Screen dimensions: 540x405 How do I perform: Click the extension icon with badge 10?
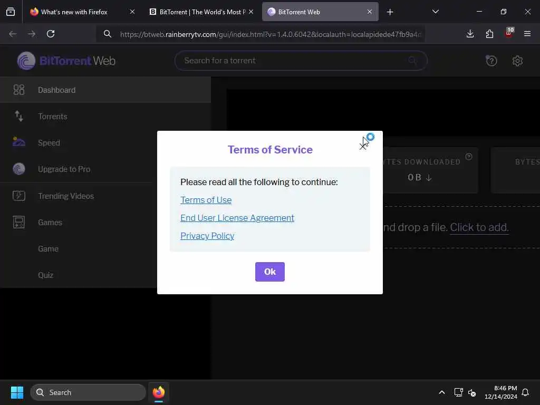point(509,33)
